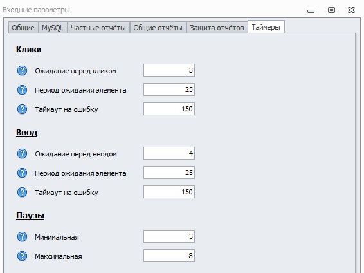Screen dimensions: 364x273
Task: Show help for Таймаут на ошибку under Ввод
Action: coord(22,192)
